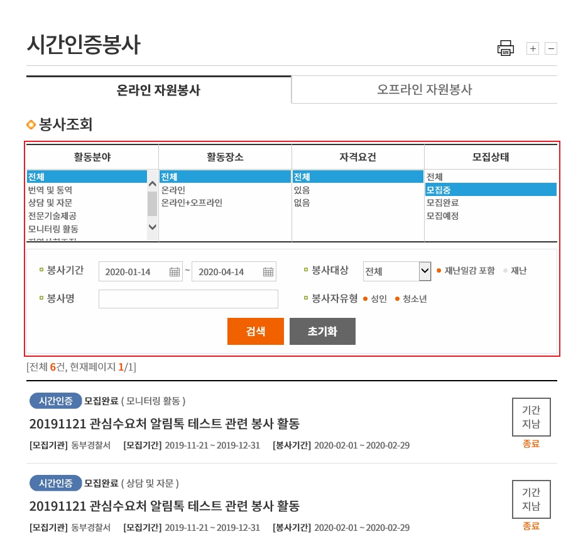
Task: Choose 모집완료 in 모집상태 list
Action: pyautogui.click(x=442, y=203)
